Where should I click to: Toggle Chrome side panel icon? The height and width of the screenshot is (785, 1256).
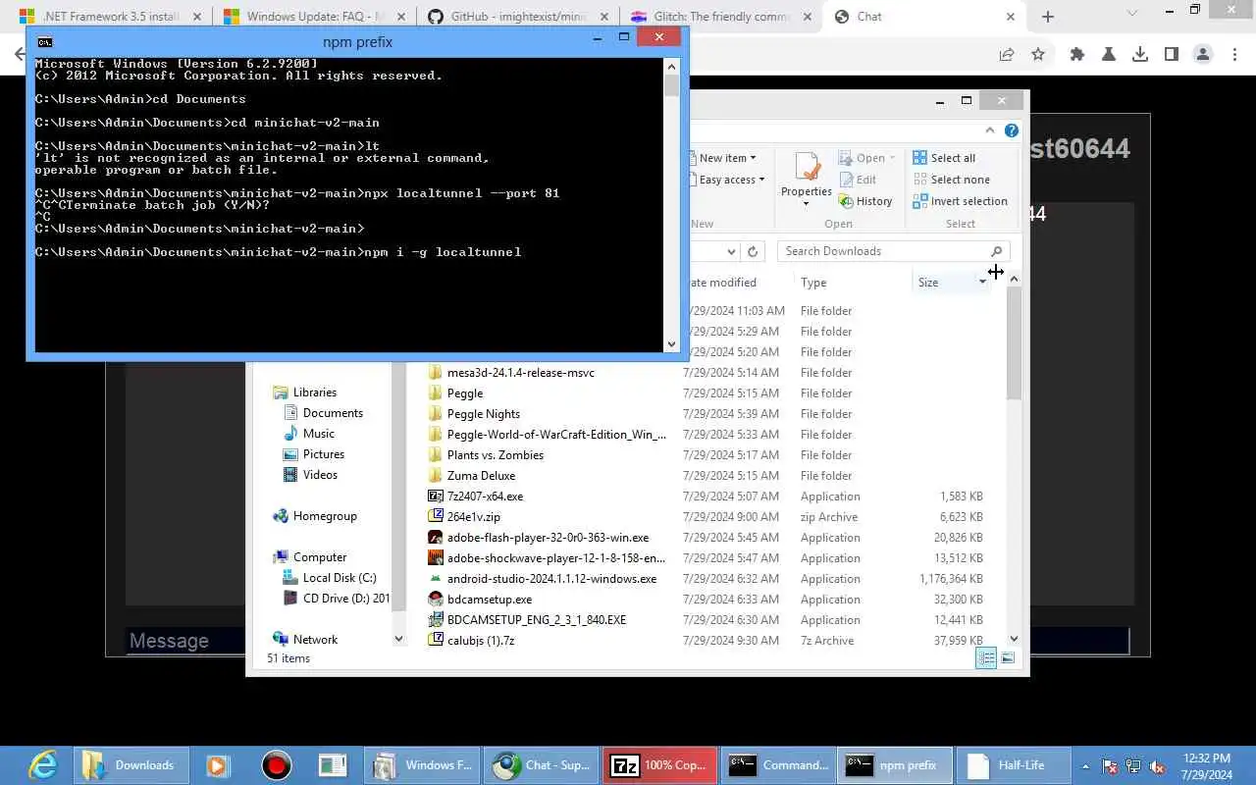[1172, 55]
